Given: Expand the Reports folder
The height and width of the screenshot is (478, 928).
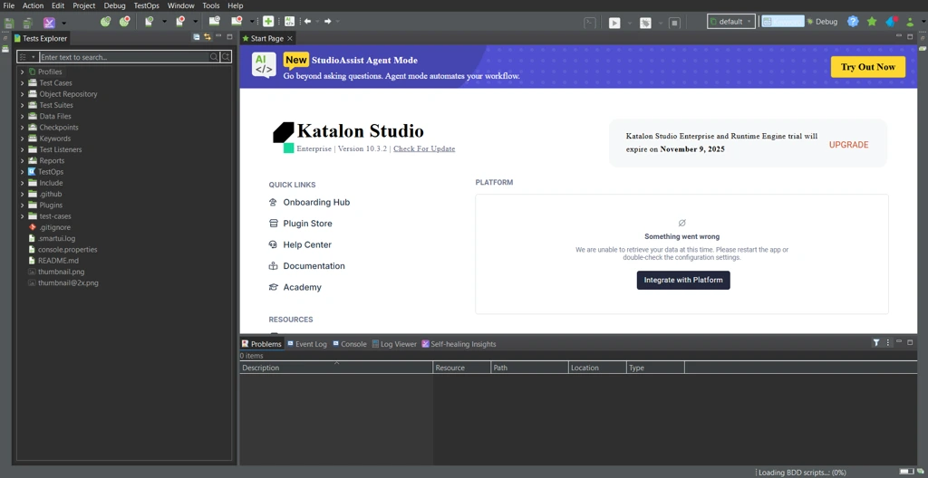Looking at the screenshot, I should (22, 161).
